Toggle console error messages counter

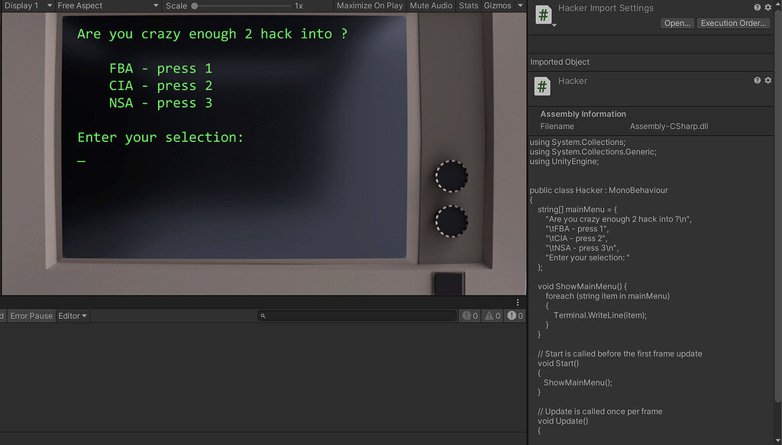[x=515, y=316]
